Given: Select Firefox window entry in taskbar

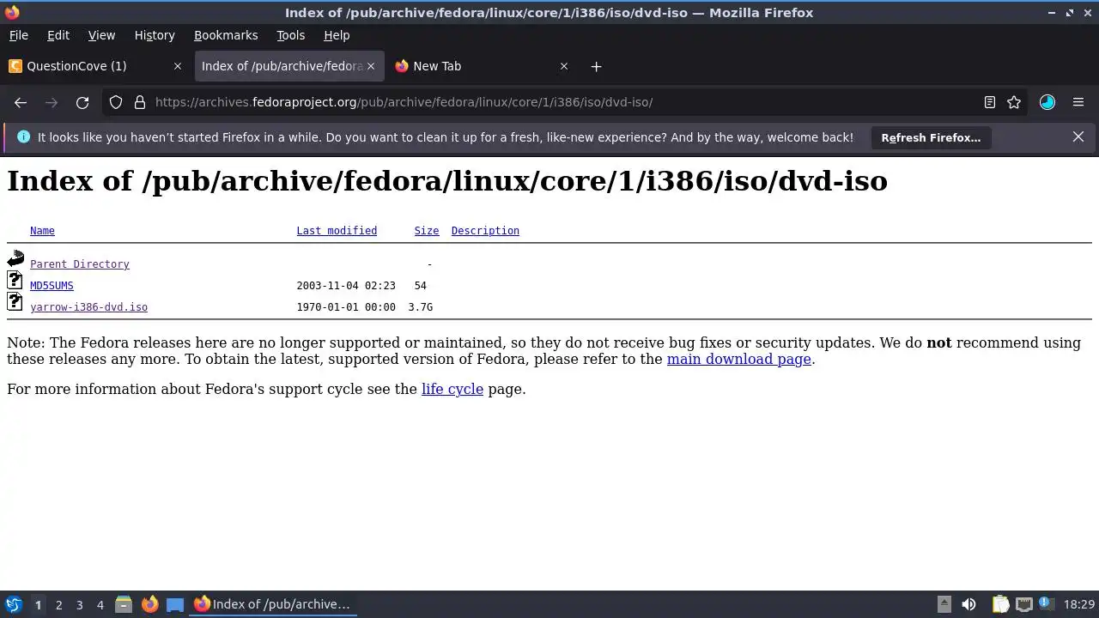Looking at the screenshot, I should (273, 604).
